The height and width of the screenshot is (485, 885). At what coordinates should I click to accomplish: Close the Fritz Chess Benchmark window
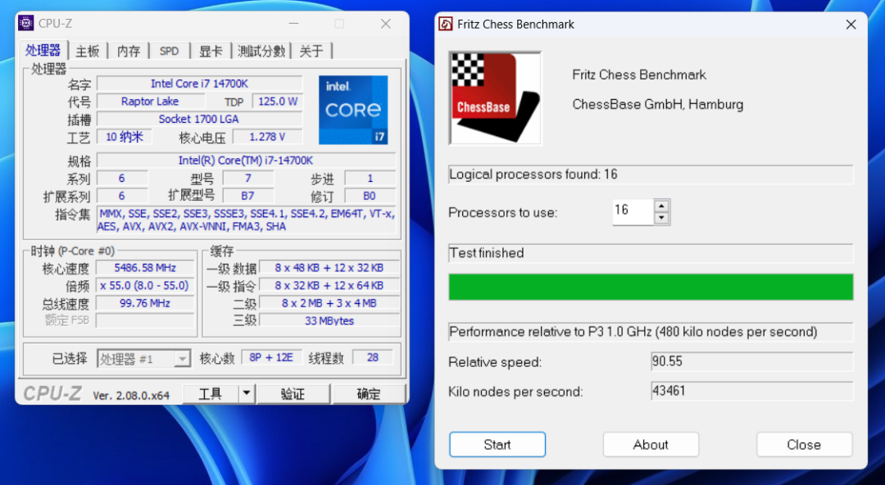point(851,25)
